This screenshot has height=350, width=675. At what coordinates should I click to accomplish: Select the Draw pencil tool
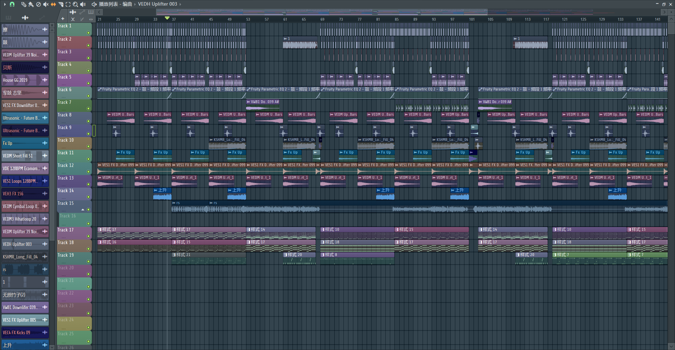point(23,4)
